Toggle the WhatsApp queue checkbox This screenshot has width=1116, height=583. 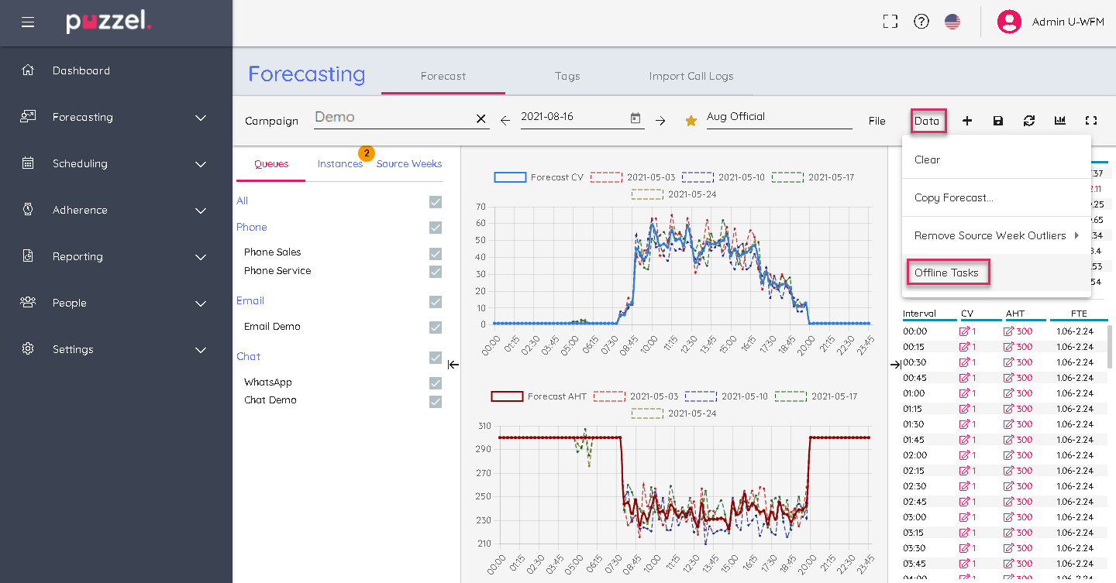point(436,383)
